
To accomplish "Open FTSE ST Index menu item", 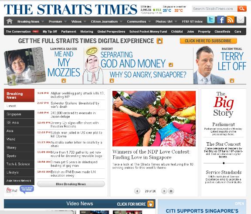I will pyautogui.click(x=192, y=21).
